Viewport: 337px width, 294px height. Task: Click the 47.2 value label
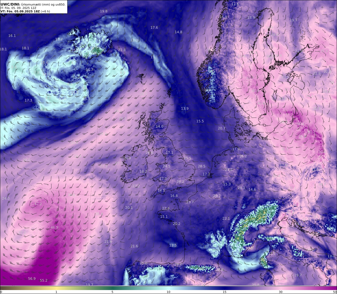click(x=38, y=204)
